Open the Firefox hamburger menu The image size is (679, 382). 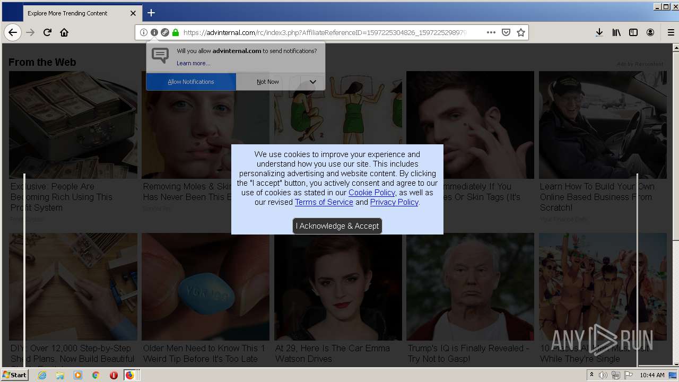pos(671,32)
